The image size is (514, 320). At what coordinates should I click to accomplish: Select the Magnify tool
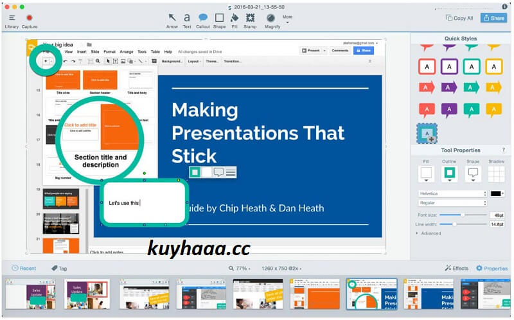(x=272, y=21)
